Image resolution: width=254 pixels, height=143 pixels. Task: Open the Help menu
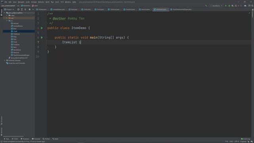74,2
